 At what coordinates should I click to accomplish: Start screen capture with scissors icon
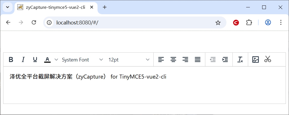pyautogui.click(x=268, y=59)
